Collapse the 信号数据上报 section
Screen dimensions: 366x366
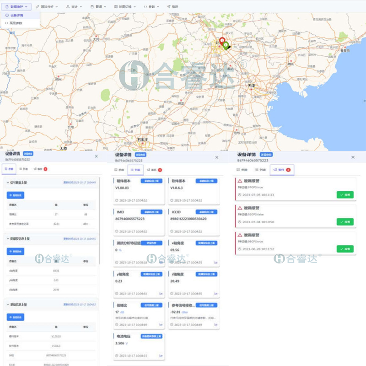point(7,182)
